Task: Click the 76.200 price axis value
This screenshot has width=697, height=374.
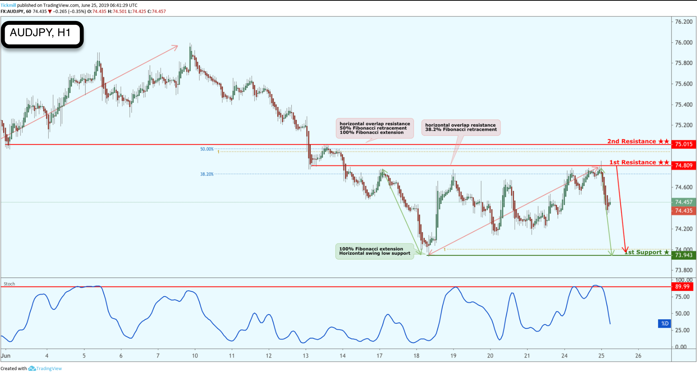Action: click(x=684, y=22)
